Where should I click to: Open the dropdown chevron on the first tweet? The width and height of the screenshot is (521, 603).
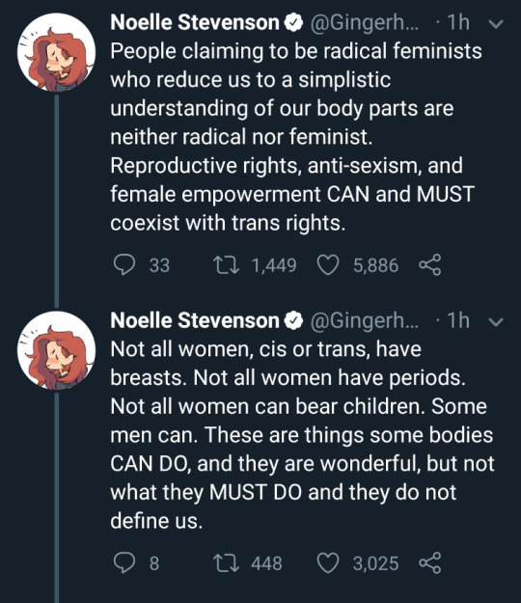496,24
